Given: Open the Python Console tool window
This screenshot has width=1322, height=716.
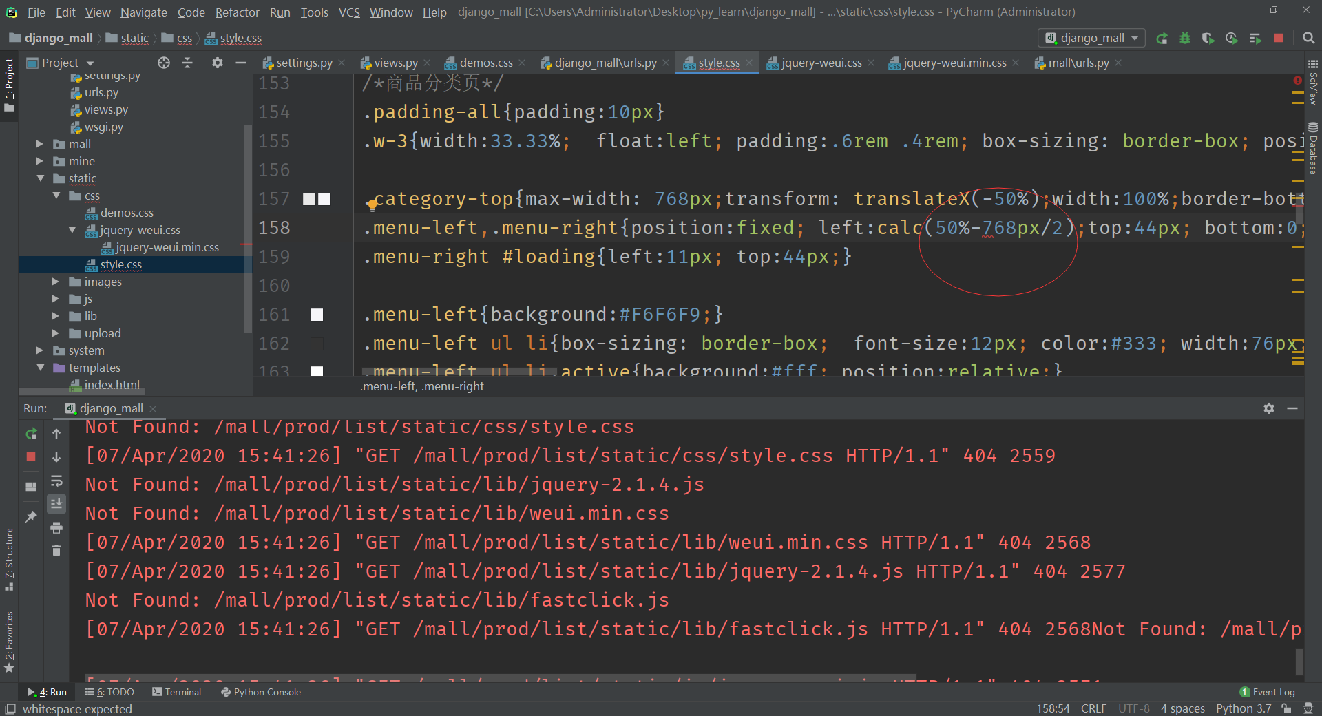Looking at the screenshot, I should click(260, 692).
